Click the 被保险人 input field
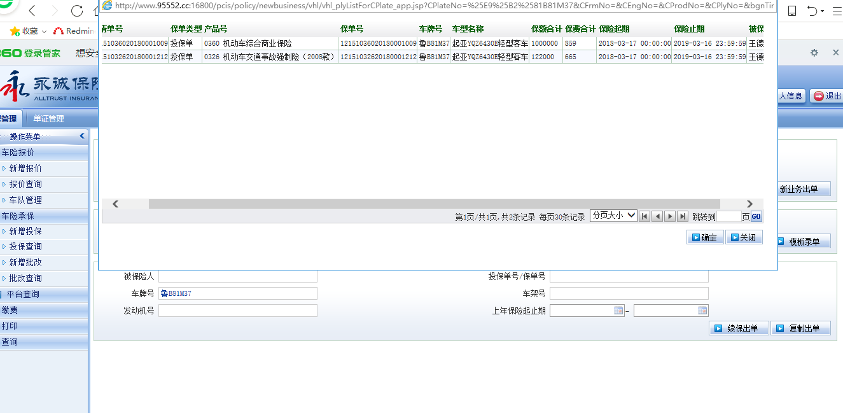 pyautogui.click(x=238, y=276)
